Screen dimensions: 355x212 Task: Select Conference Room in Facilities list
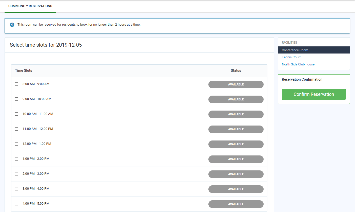point(295,50)
